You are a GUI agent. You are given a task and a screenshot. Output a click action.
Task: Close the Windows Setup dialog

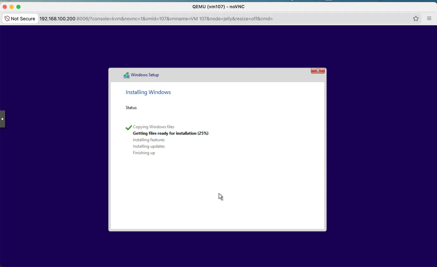(318, 71)
